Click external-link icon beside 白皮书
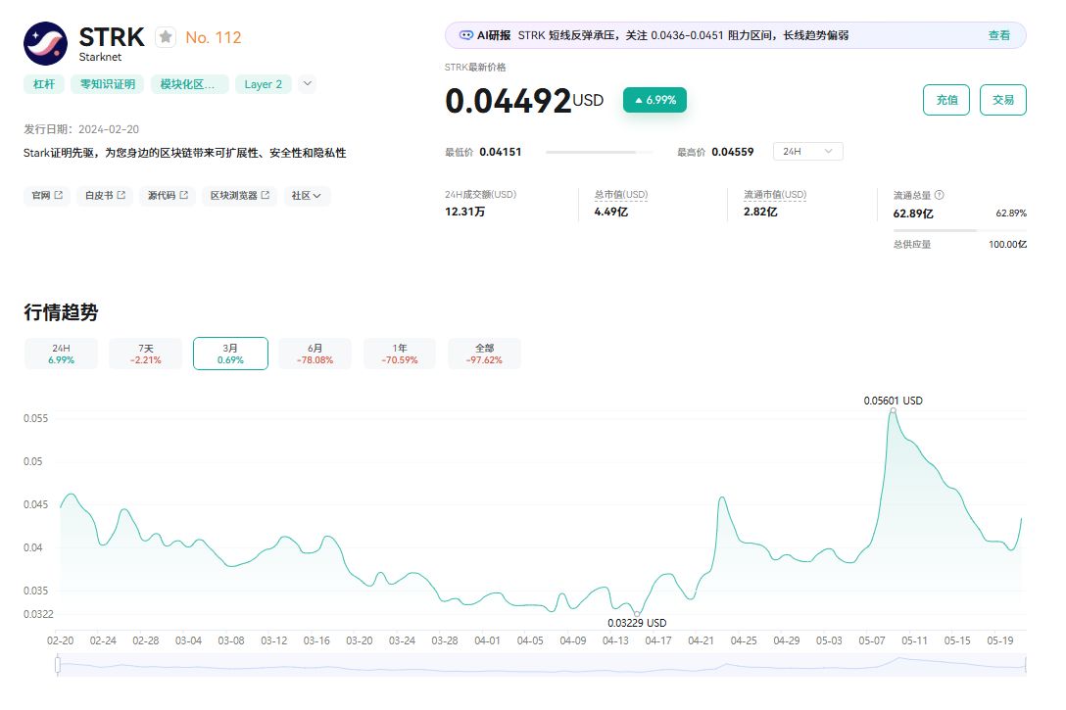 pos(121,195)
